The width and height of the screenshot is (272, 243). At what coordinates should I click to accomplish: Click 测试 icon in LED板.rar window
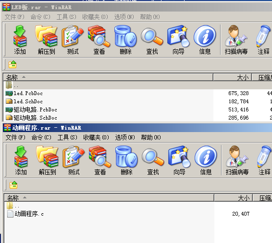73,40
